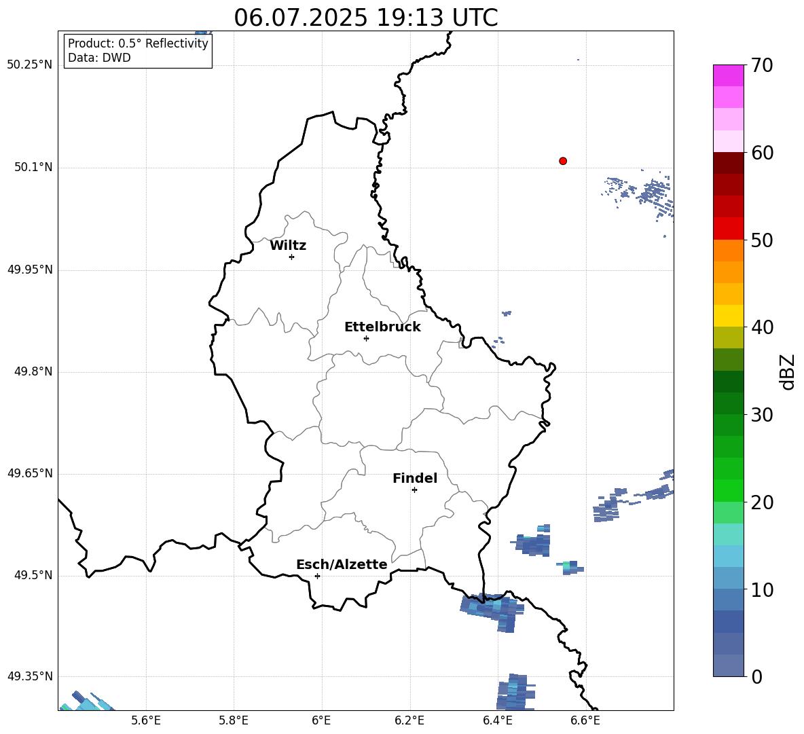Click the orange colorbar segment below 50
The width and height of the screenshot is (804, 734).
[728, 251]
